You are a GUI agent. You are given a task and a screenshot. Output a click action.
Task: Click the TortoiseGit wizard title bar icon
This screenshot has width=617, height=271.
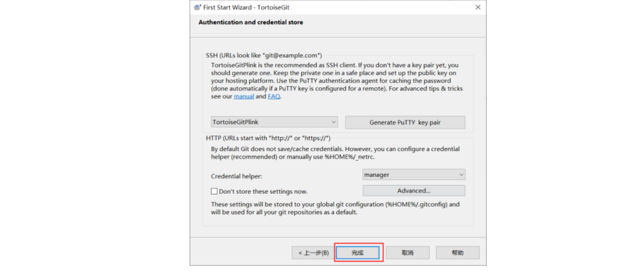point(197,8)
